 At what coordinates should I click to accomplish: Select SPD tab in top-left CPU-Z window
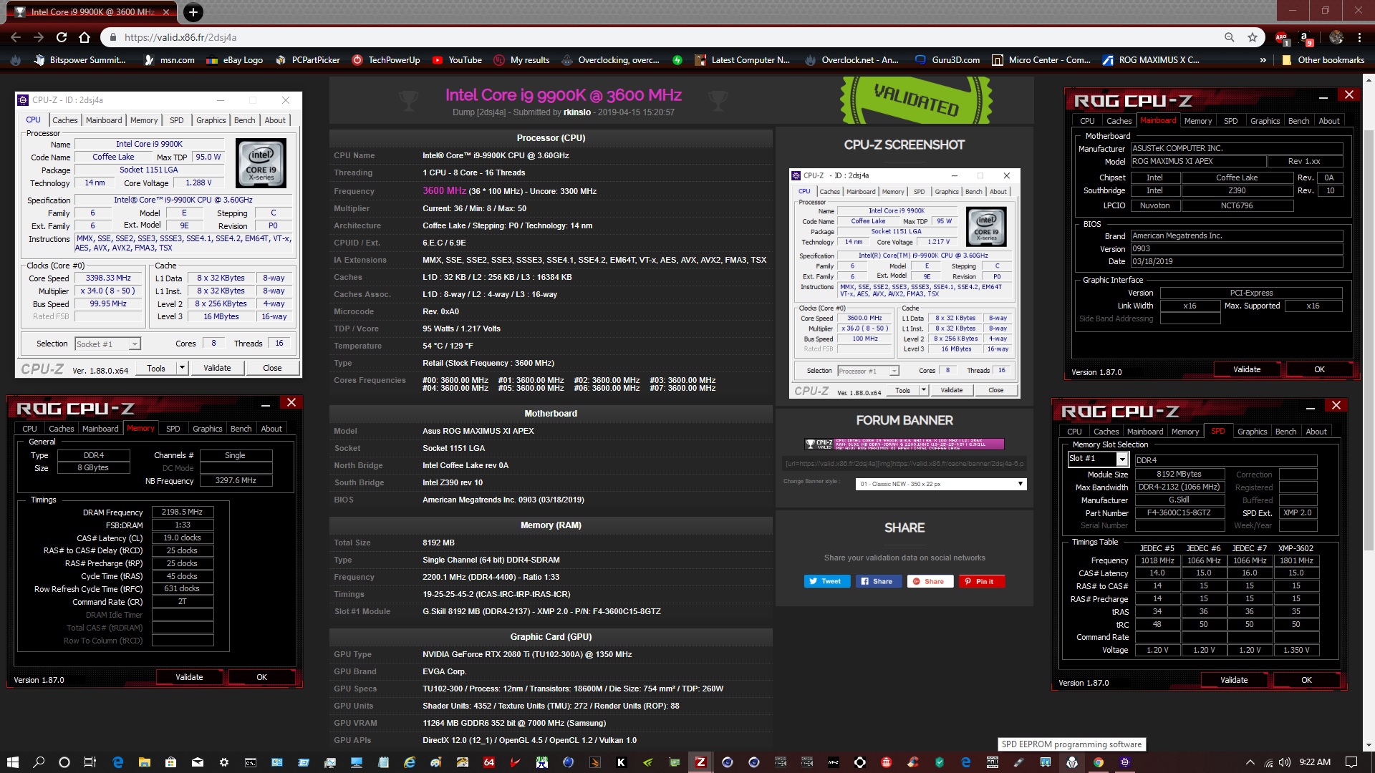pyautogui.click(x=177, y=120)
